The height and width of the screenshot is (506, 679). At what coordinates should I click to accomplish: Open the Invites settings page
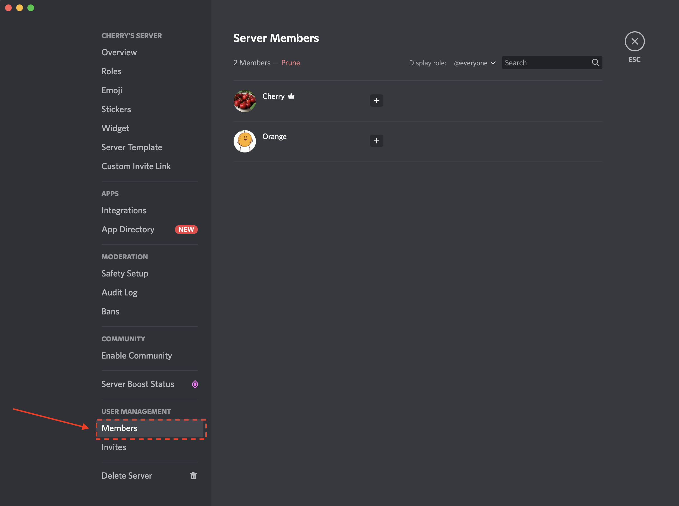pos(114,447)
